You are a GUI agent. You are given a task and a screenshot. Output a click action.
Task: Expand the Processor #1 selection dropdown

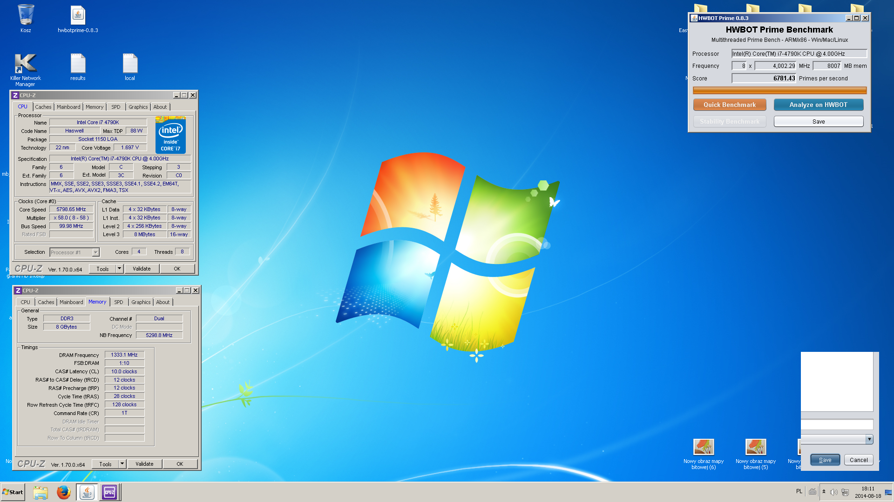(96, 252)
